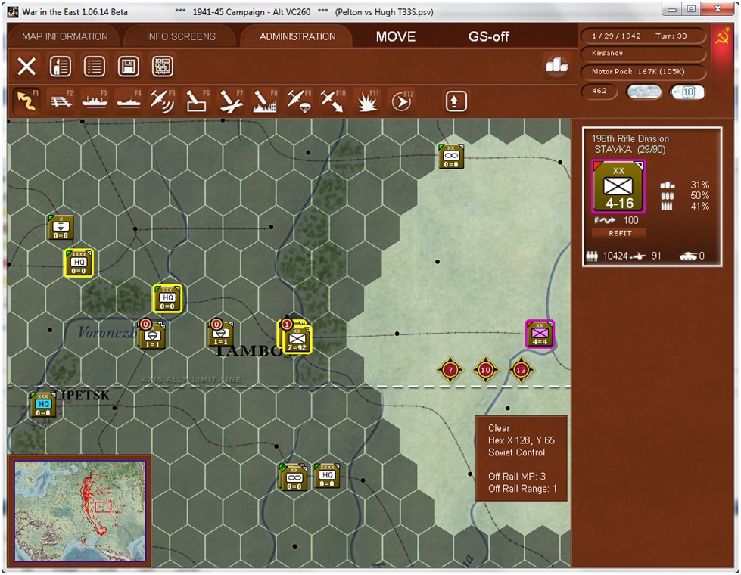Activate air recon plane icon F5

[x=163, y=101]
